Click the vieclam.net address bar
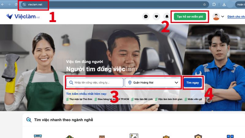Image resolution: width=245 pixels, height=138 pixels. 115,4
